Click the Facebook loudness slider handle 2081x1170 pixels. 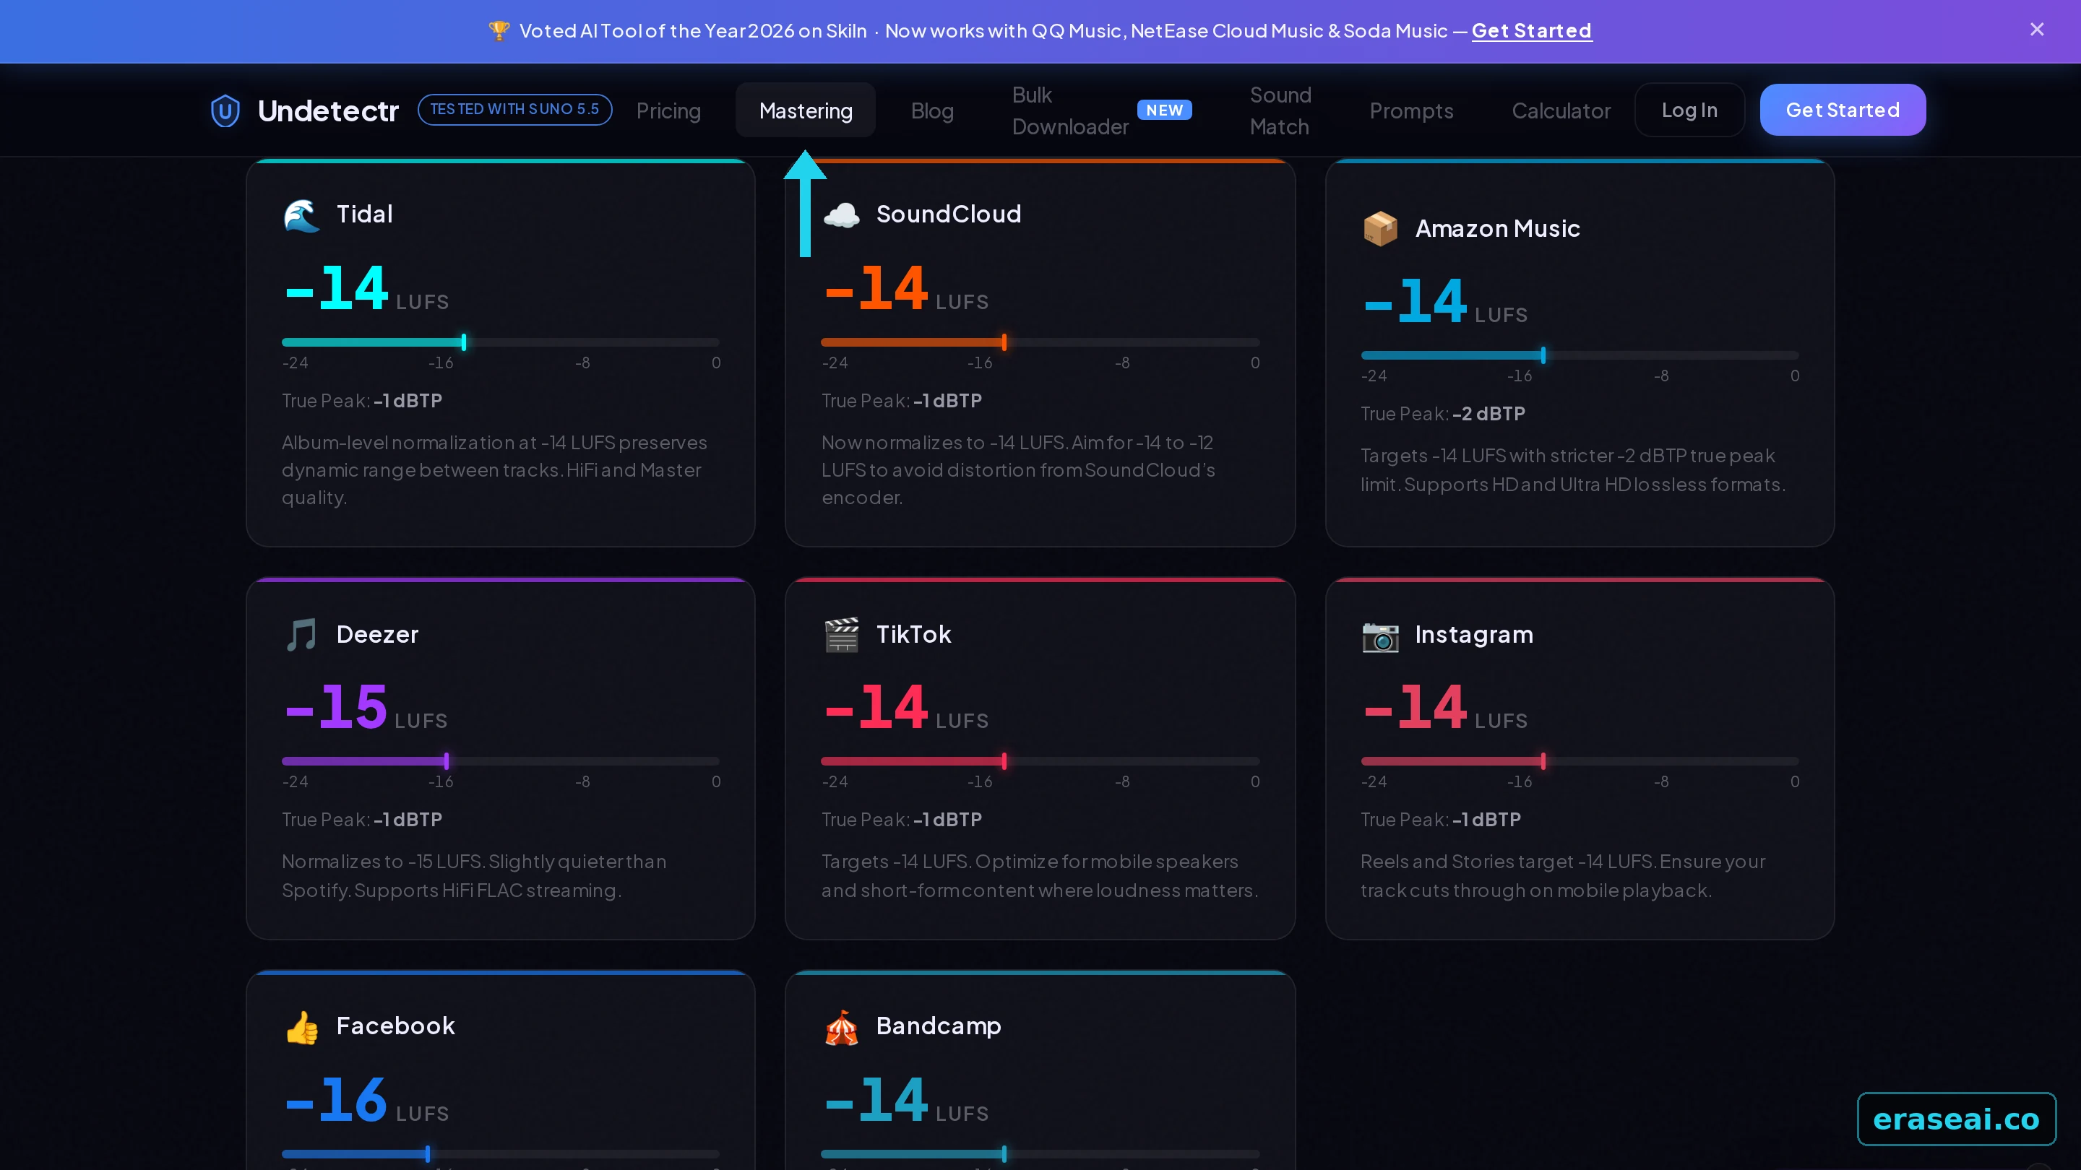[427, 1155]
